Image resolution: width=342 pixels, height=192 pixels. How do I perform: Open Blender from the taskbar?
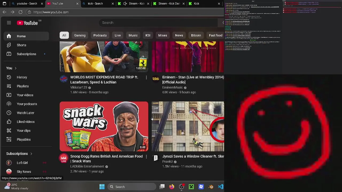point(211,187)
